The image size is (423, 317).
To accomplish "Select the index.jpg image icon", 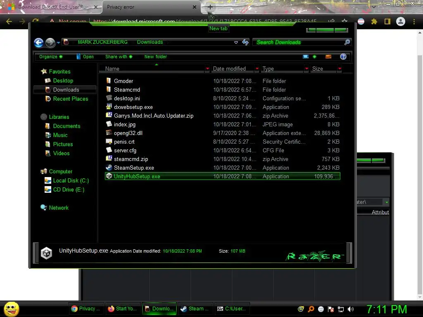I will click(x=109, y=124).
